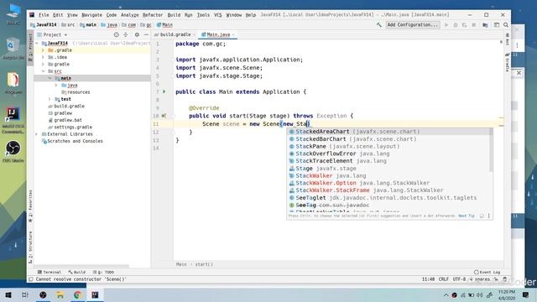Open the completion popup options menu
The height and width of the screenshot is (302, 537).
(488, 216)
